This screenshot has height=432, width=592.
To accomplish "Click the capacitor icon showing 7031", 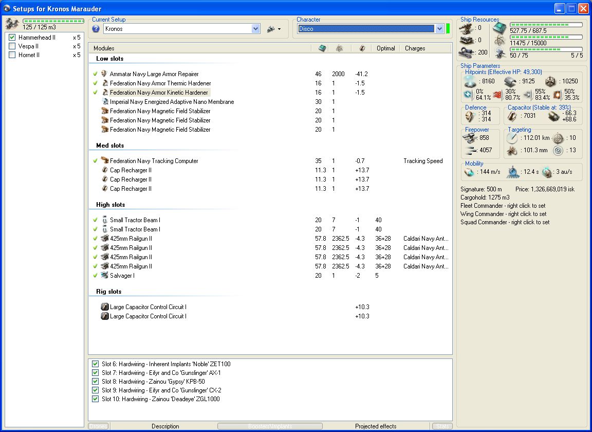I will point(512,116).
